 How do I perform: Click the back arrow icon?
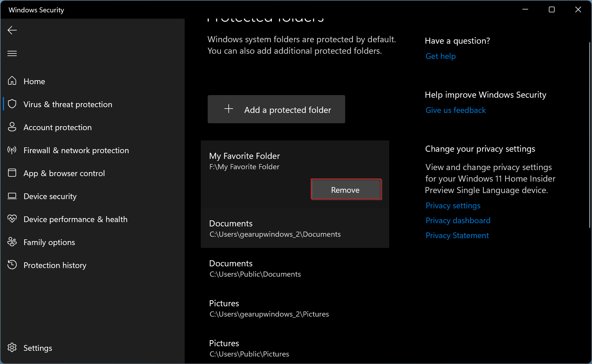(x=12, y=30)
